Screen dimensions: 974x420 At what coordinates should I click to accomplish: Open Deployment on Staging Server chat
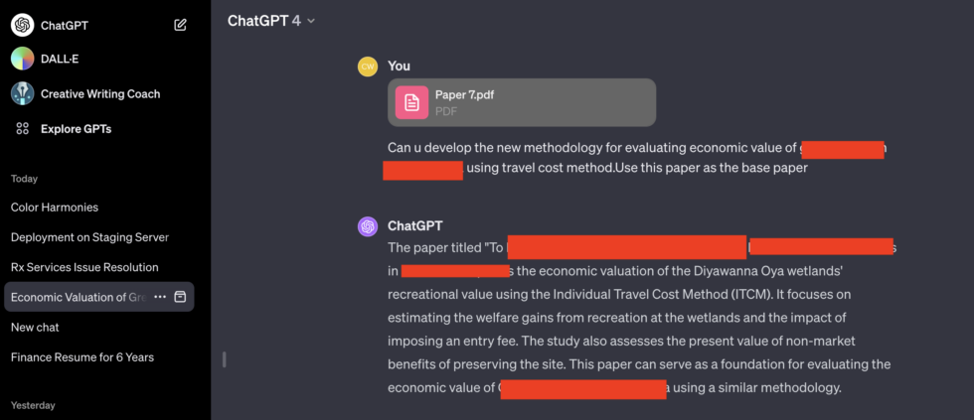click(89, 237)
